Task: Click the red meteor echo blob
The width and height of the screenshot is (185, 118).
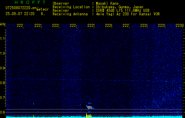Action: tap(90, 107)
